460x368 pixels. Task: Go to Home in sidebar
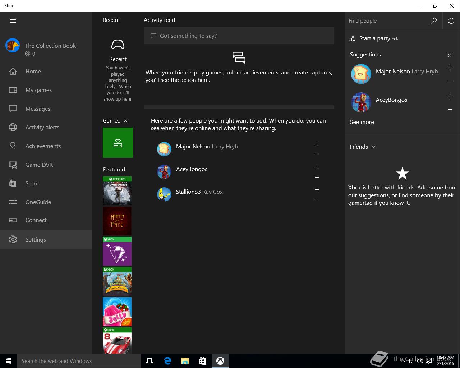46,71
